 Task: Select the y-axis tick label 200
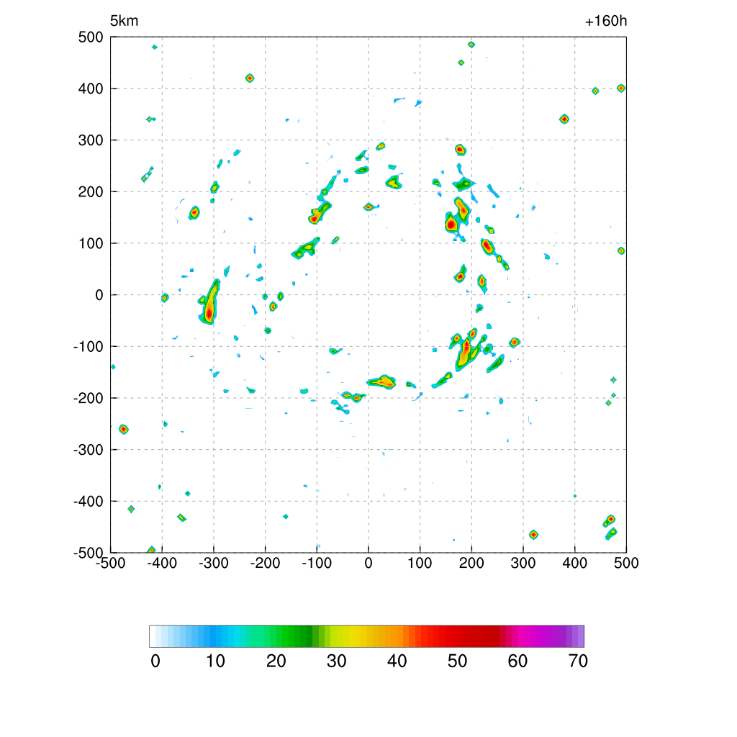pos(91,191)
